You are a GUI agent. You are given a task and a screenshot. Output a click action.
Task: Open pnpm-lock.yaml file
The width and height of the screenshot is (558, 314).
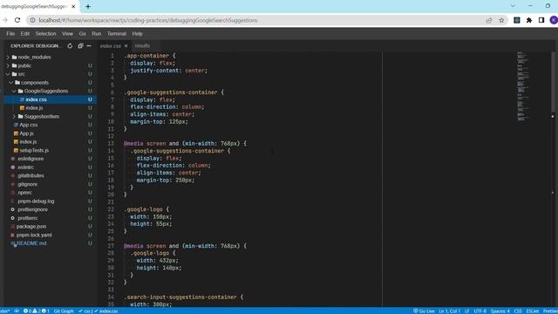click(x=34, y=235)
